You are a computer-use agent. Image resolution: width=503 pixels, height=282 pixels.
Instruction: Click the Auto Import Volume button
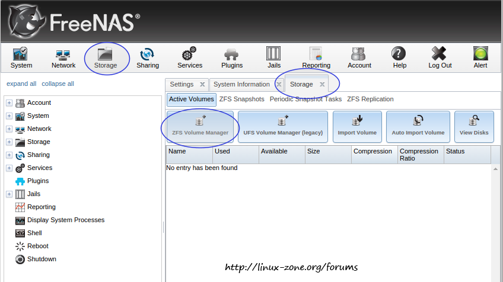[x=418, y=126]
